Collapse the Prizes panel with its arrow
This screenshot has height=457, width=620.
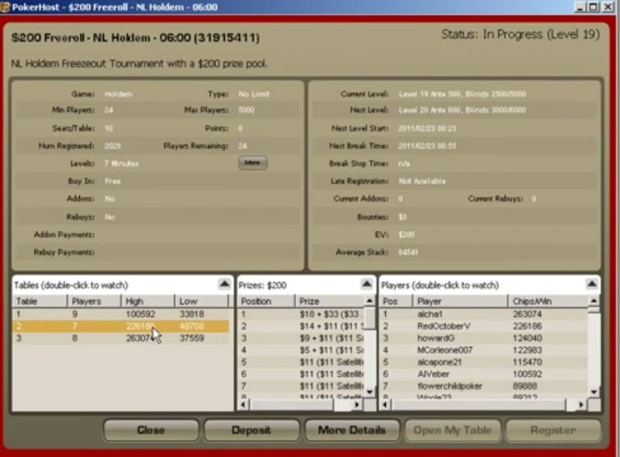[x=367, y=284]
